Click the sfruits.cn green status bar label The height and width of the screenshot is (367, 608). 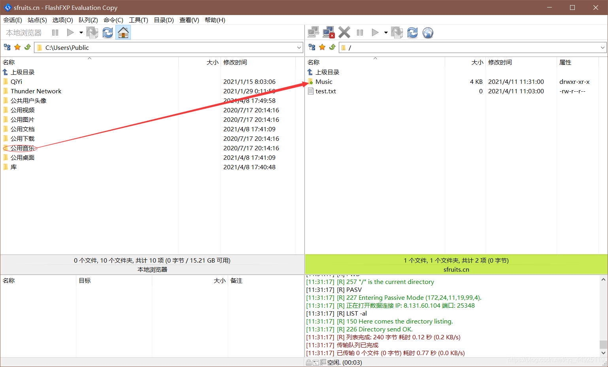[456, 270]
